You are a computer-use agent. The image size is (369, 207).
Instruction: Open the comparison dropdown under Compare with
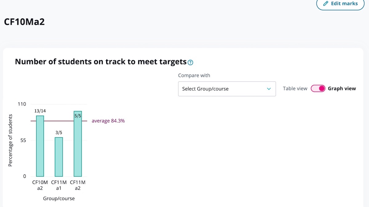pyautogui.click(x=227, y=89)
